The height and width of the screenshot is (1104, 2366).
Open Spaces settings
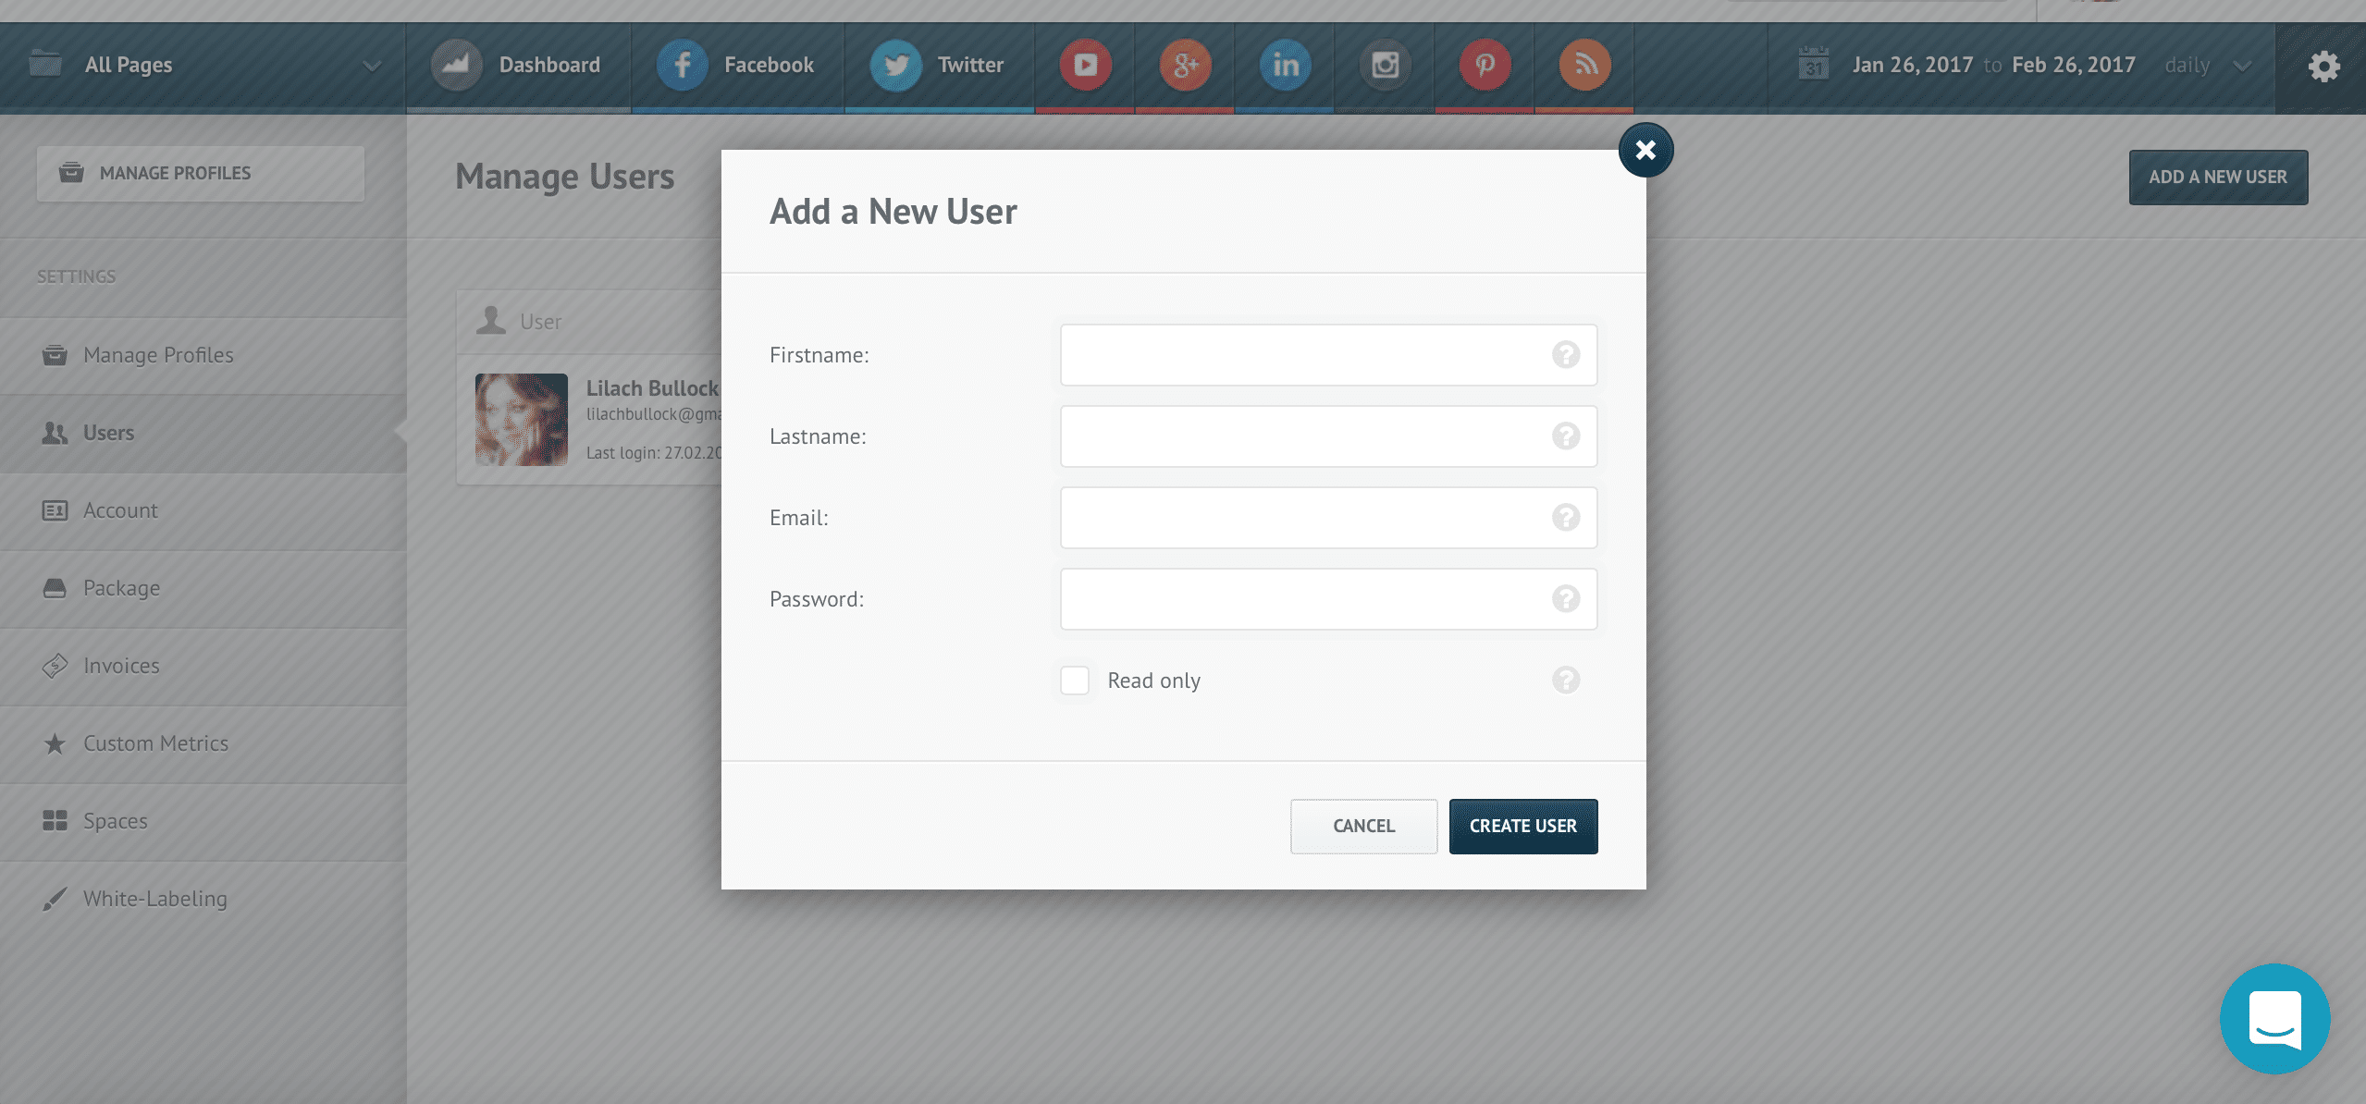click(x=203, y=822)
